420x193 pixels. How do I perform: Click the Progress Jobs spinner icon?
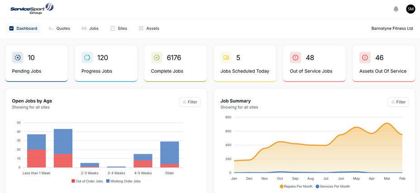[87, 58]
